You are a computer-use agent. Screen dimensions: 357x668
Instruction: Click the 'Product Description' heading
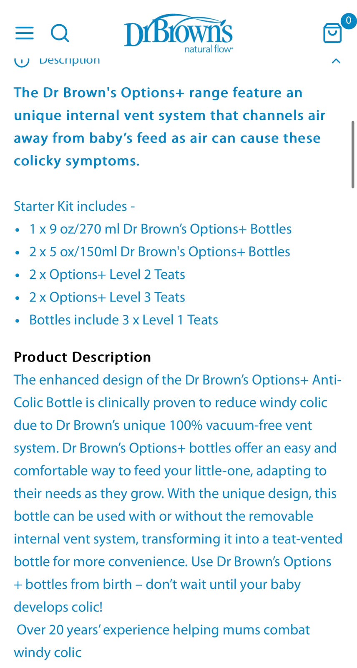(x=82, y=357)
